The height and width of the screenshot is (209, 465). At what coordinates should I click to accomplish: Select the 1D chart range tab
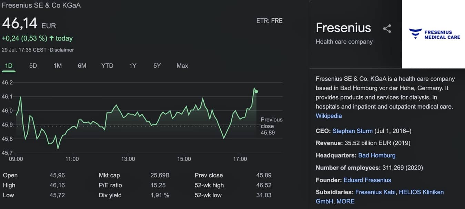tap(9, 66)
